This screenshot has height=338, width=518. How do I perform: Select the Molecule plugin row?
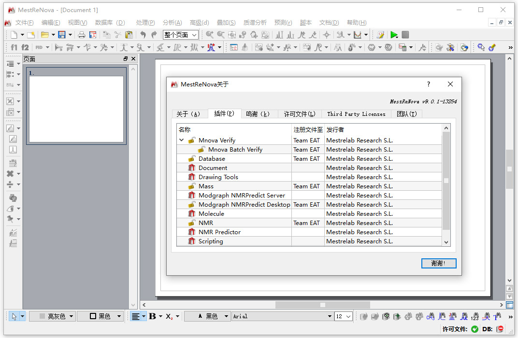pos(310,213)
